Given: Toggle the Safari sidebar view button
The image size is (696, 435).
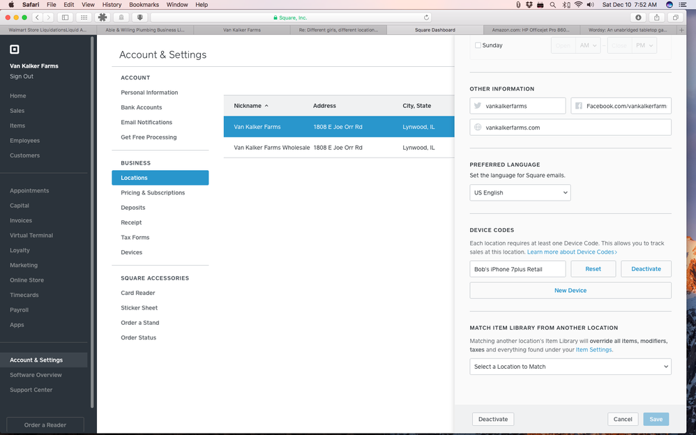Looking at the screenshot, I should coord(66,17).
